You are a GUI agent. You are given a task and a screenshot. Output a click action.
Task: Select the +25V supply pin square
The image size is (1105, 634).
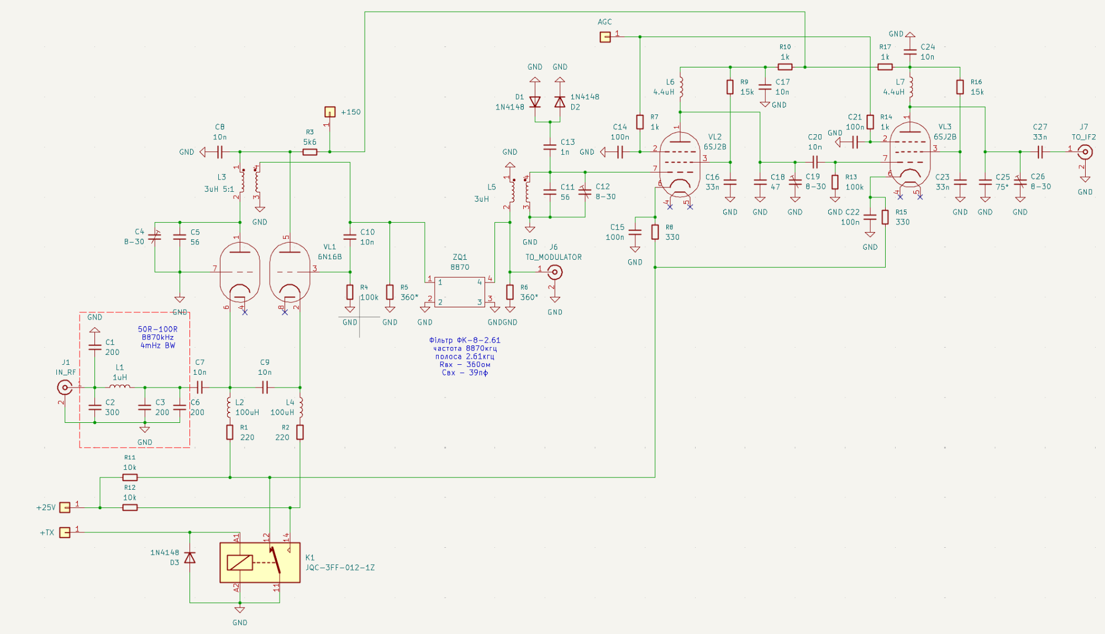coord(65,507)
